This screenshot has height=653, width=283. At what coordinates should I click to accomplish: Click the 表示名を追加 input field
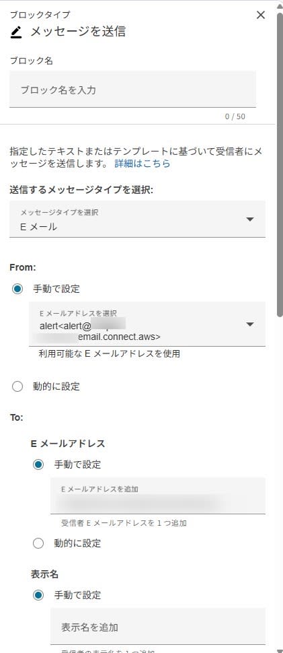[158, 626]
